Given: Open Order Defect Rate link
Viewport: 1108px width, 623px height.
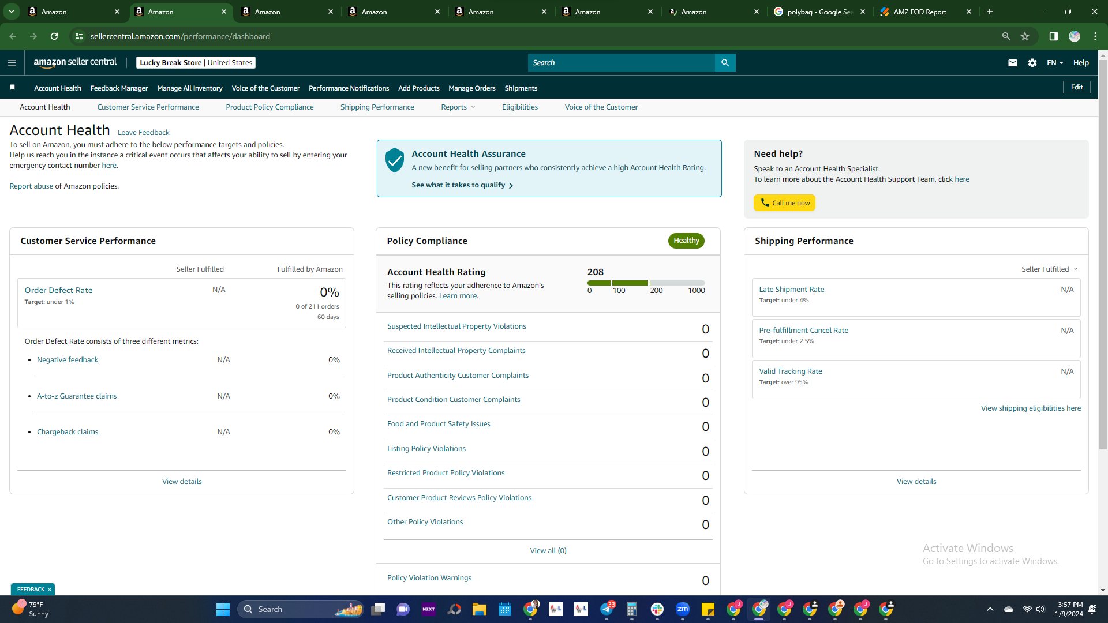Looking at the screenshot, I should (x=58, y=290).
